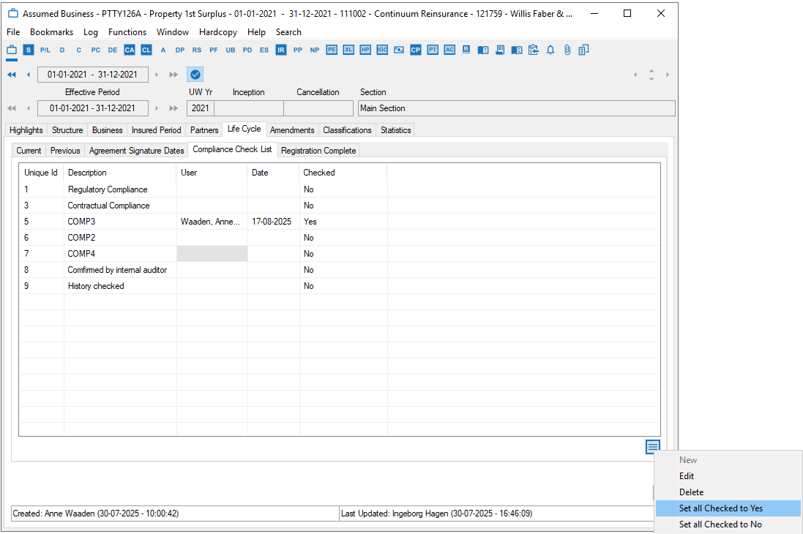Select Edit in the context menu
This screenshot has height=534, width=803.
tap(687, 476)
